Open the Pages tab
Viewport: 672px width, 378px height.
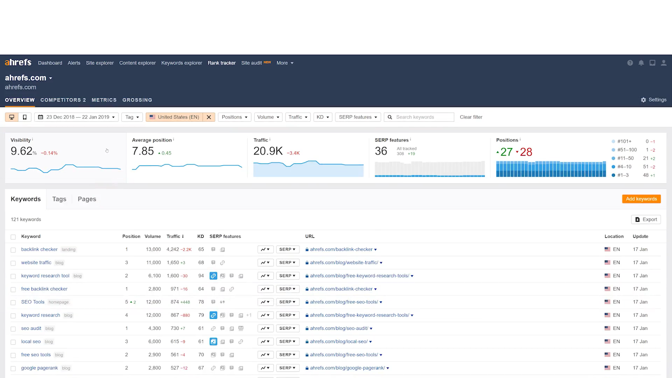(87, 199)
